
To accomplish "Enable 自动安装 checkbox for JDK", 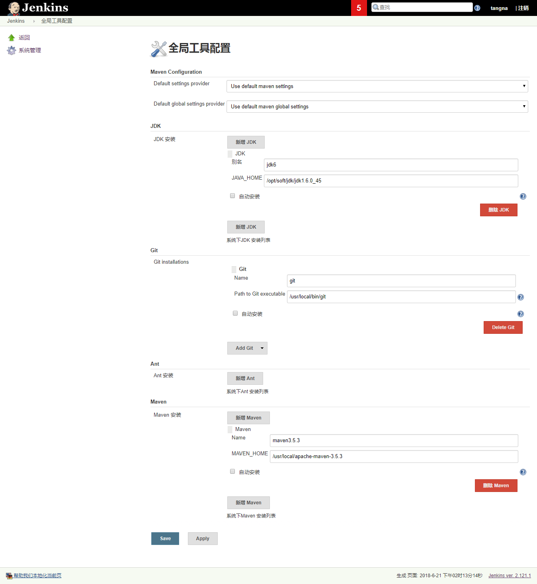I will coord(232,196).
